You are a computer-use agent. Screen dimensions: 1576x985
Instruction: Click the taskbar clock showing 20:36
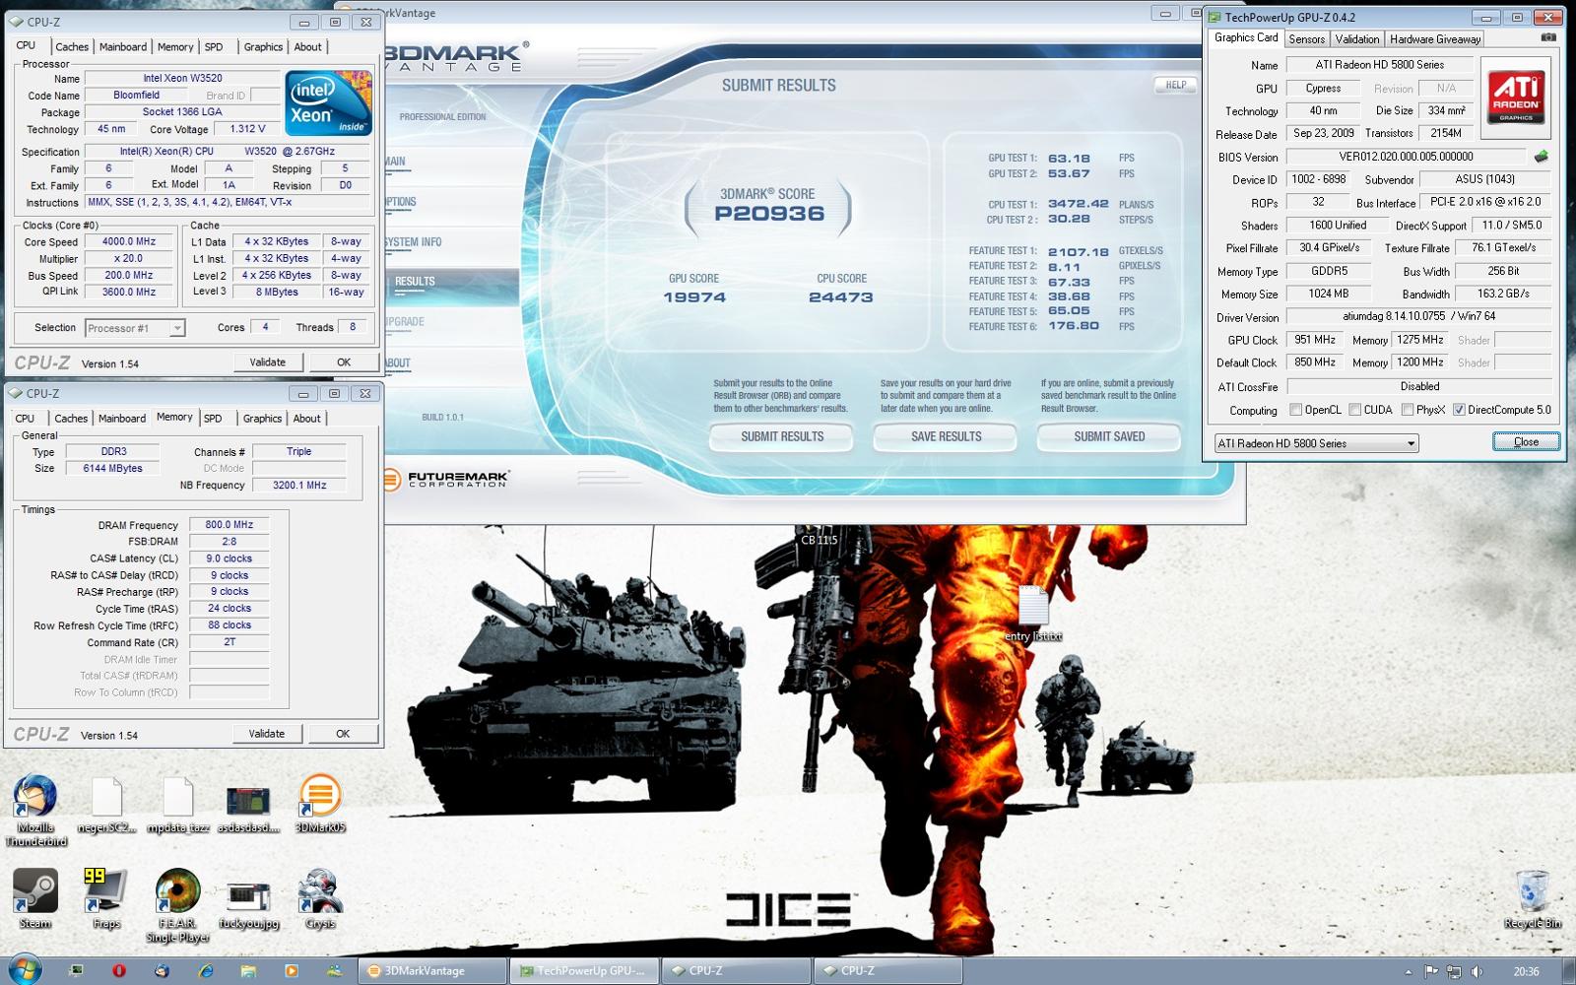pyautogui.click(x=1526, y=972)
